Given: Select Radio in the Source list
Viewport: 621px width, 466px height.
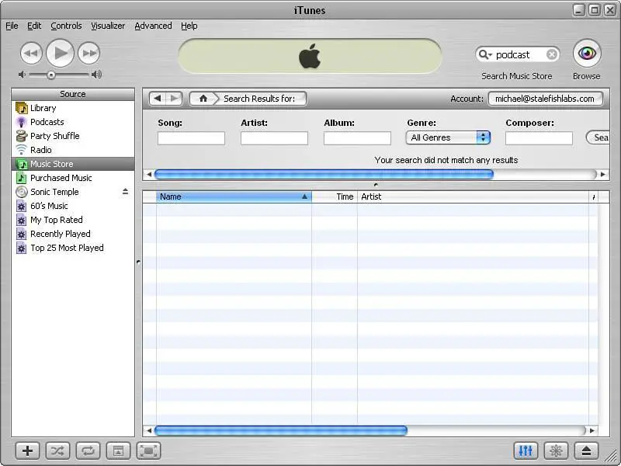Looking at the screenshot, I should [x=73, y=150].
